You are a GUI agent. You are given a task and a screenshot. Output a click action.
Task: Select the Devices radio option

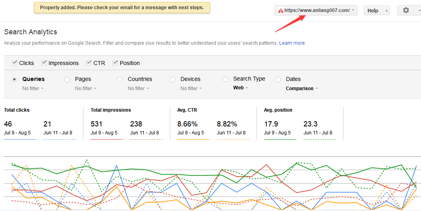click(173, 79)
